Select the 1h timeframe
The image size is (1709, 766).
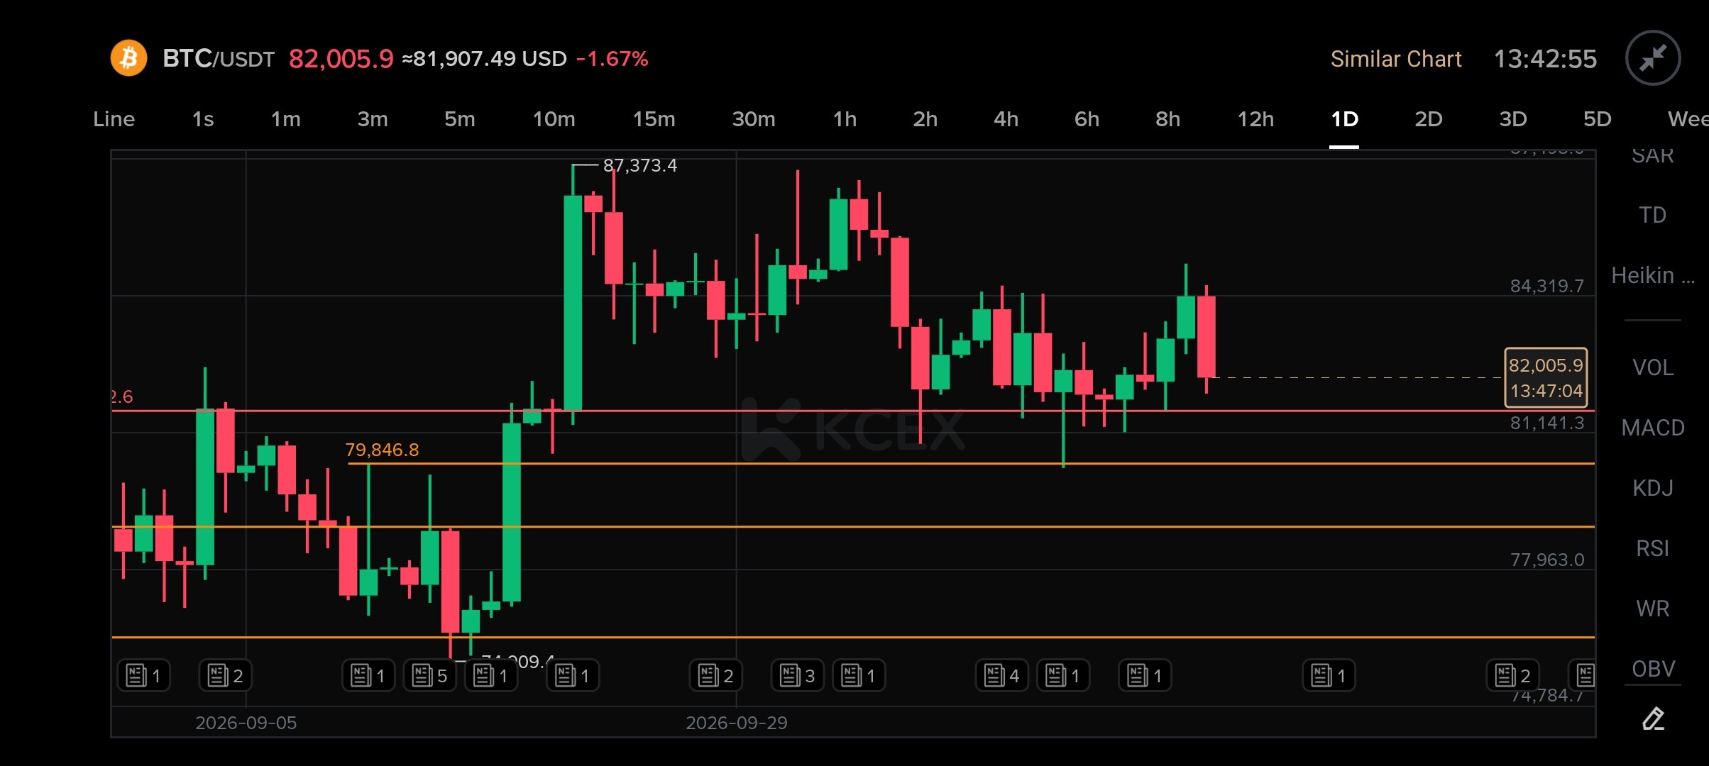click(845, 119)
